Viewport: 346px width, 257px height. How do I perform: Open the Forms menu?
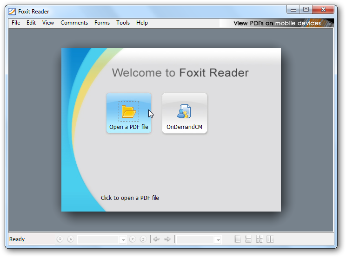pyautogui.click(x=102, y=23)
